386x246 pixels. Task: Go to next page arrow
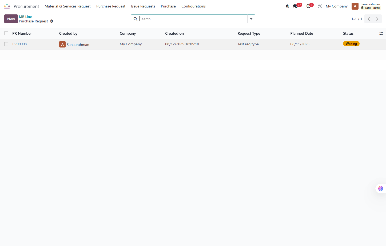pos(377,19)
